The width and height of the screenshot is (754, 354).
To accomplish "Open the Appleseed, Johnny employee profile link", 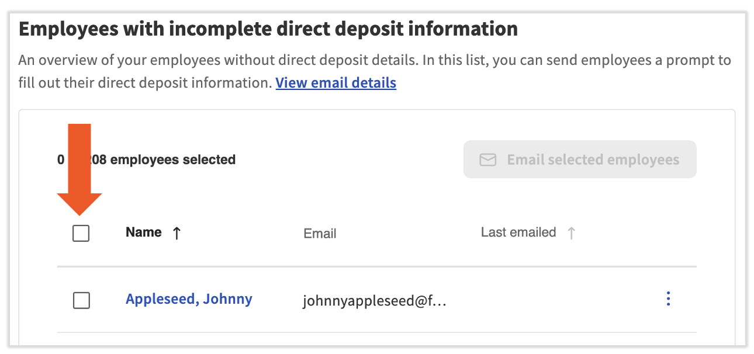I will tap(189, 299).
